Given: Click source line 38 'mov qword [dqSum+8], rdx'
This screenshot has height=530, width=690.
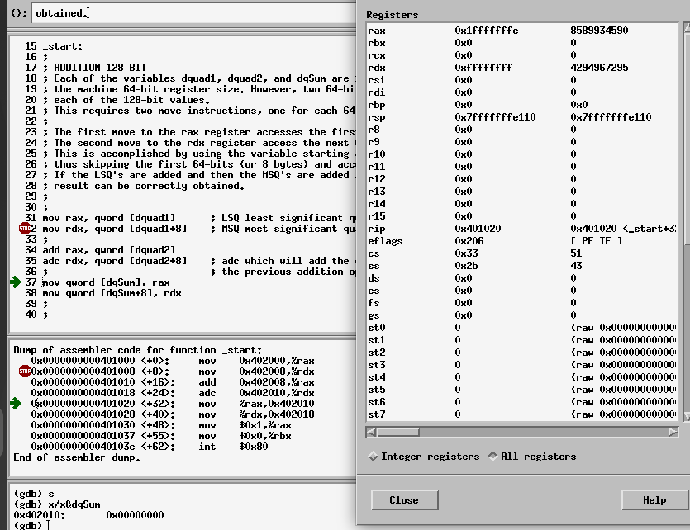Looking at the screenshot, I should click(x=112, y=293).
